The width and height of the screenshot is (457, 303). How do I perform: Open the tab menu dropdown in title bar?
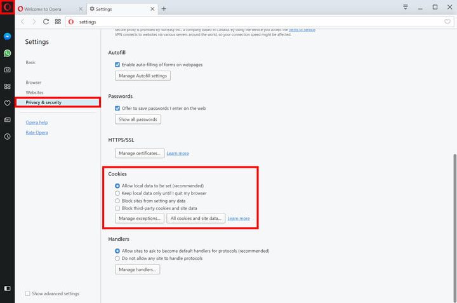(406, 8)
